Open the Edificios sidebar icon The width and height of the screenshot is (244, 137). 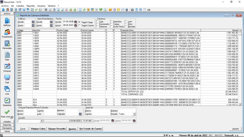tap(7, 21)
